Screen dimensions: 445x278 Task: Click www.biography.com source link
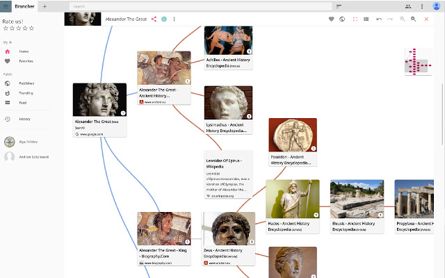pyautogui.click(x=158, y=263)
